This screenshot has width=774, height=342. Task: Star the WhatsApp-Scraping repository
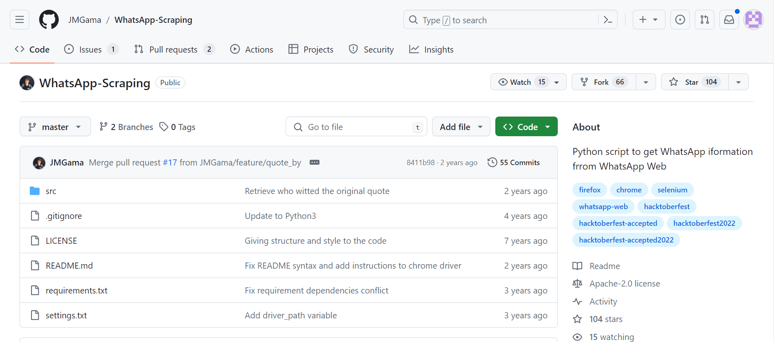coord(694,82)
